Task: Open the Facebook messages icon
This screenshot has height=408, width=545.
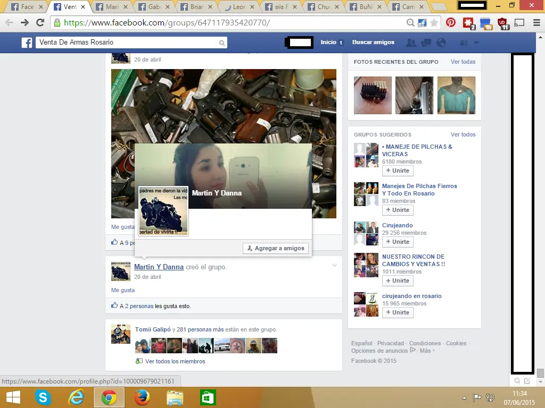Action: (x=426, y=42)
